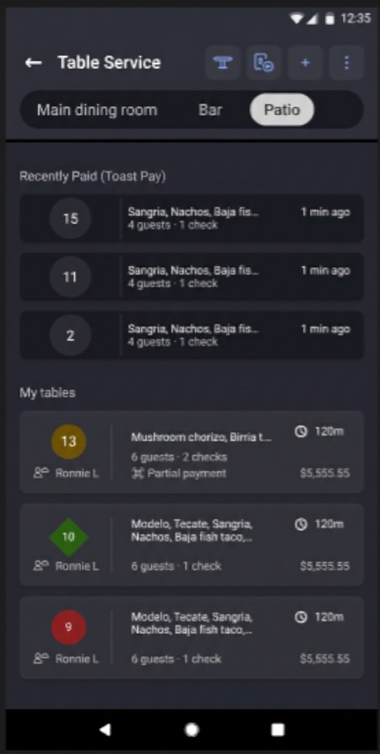This screenshot has width=380, height=754.
Task: Open recently paid table 11 entry
Action: (191, 277)
